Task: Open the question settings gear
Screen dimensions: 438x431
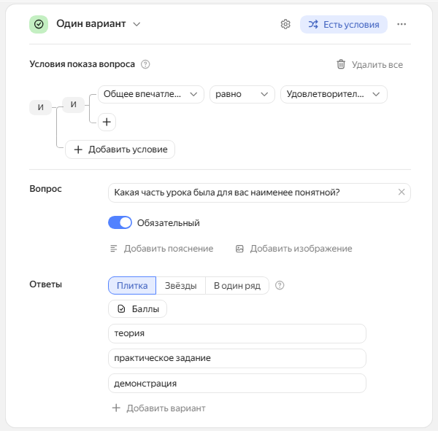Action: (285, 24)
